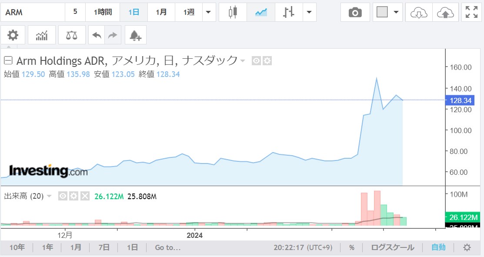Click the 高値 135.98 high value

pyautogui.click(x=70, y=74)
